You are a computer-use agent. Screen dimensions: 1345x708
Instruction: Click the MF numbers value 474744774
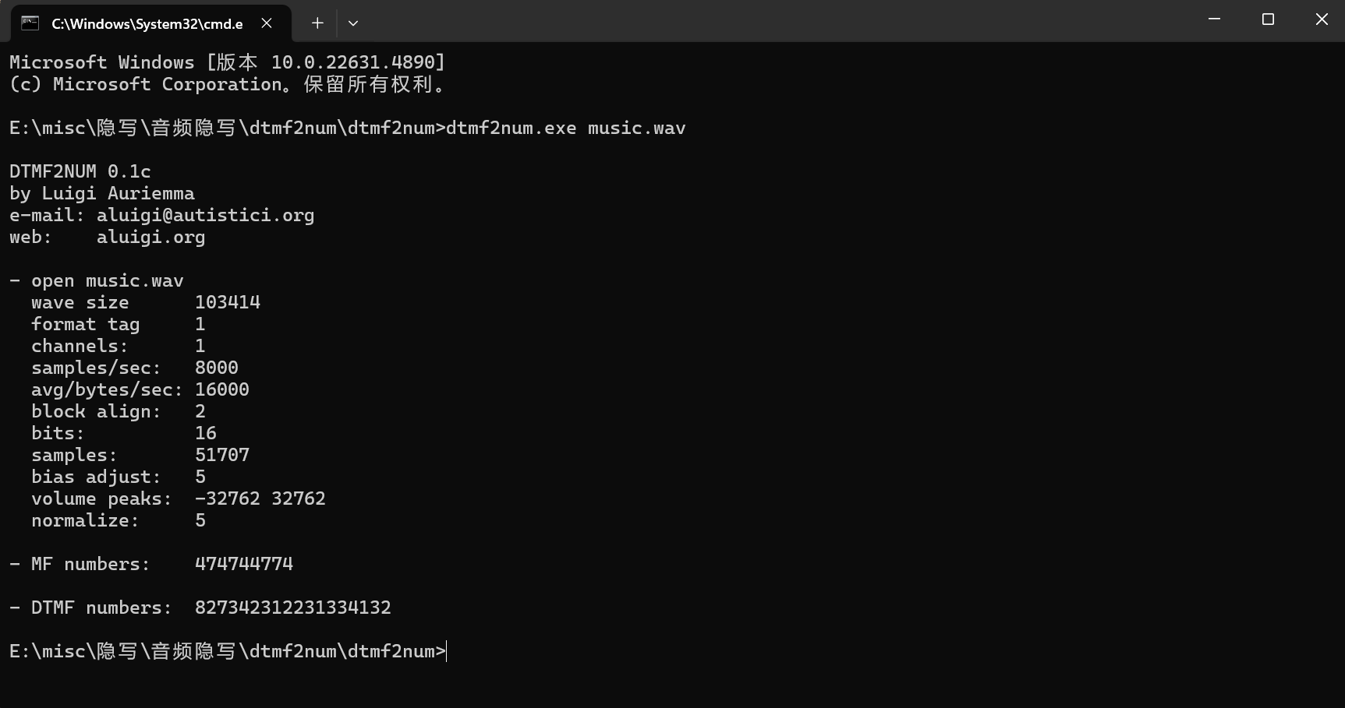tap(244, 564)
